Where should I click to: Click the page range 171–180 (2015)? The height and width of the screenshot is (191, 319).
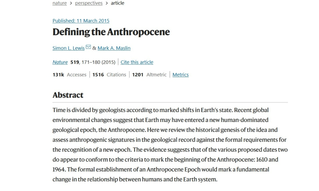(x=98, y=62)
